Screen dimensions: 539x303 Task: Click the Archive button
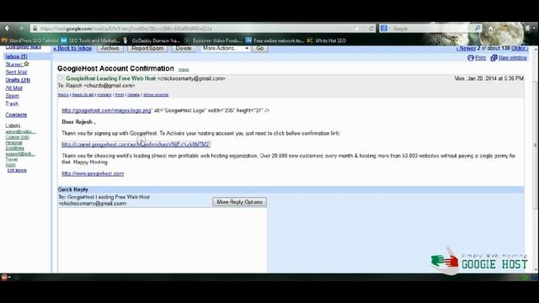tap(110, 49)
